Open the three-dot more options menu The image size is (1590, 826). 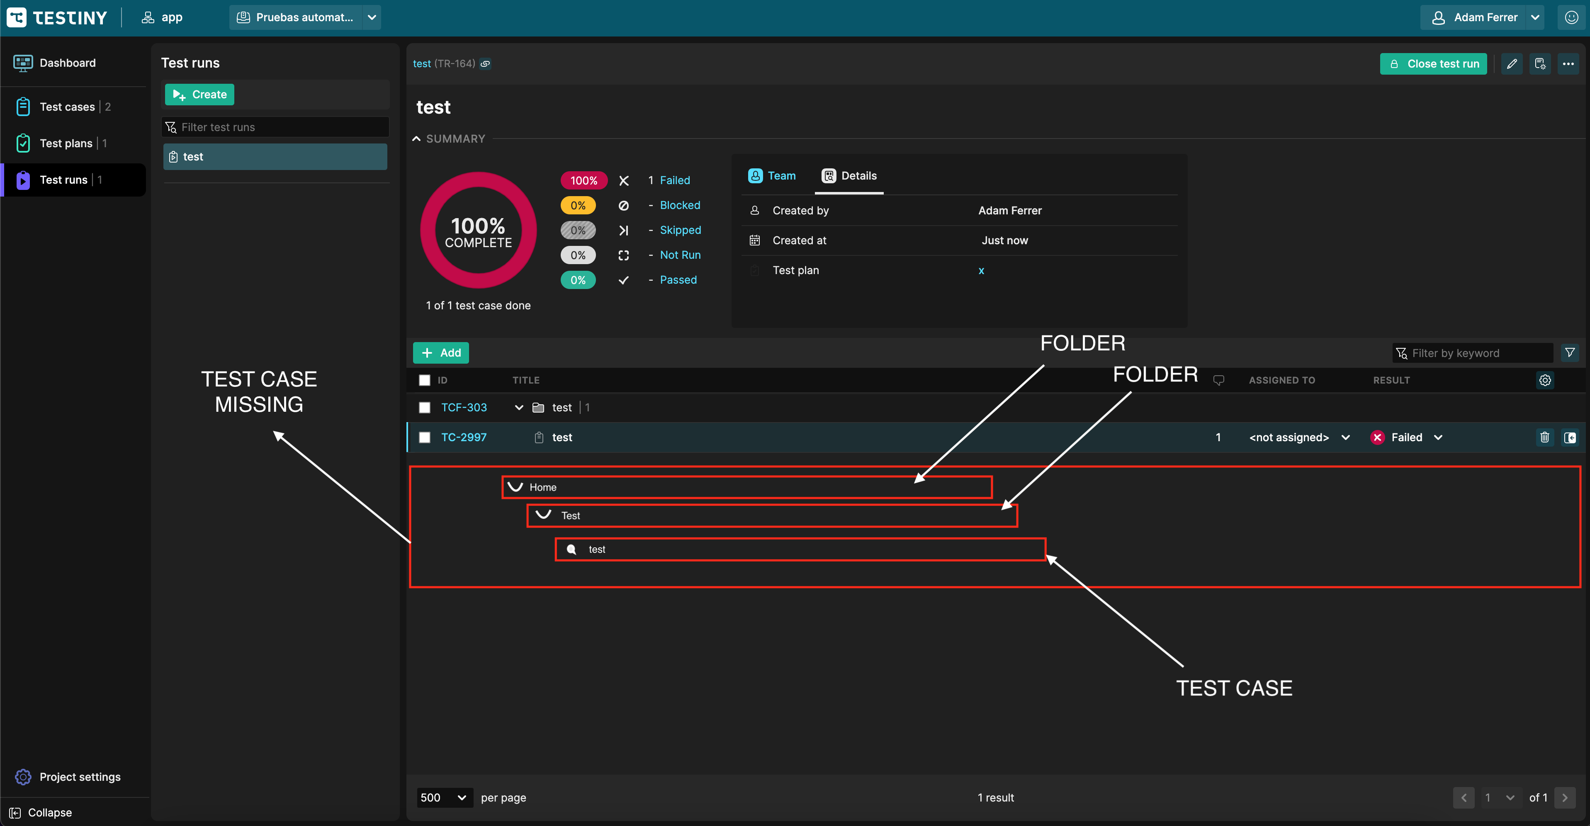(1568, 63)
